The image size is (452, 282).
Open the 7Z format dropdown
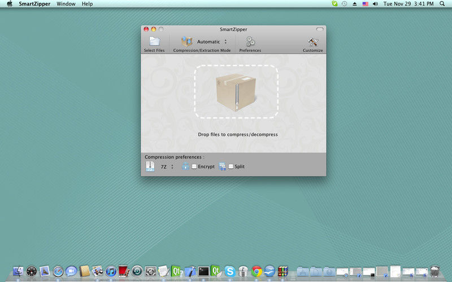(x=167, y=166)
